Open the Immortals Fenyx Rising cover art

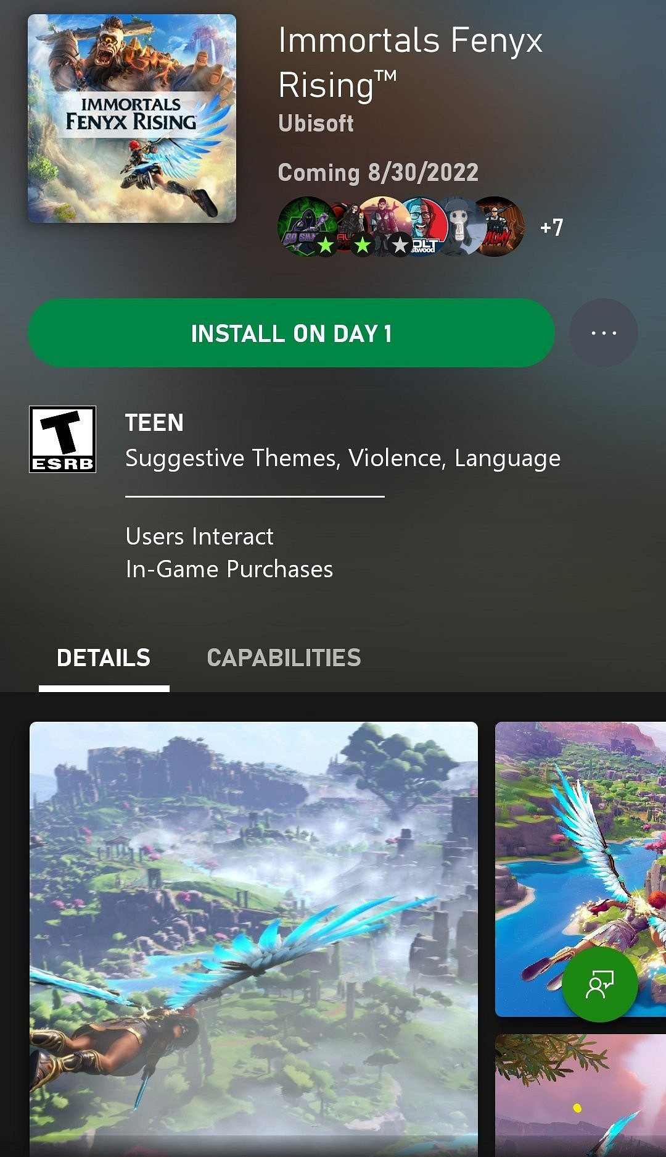tap(132, 119)
